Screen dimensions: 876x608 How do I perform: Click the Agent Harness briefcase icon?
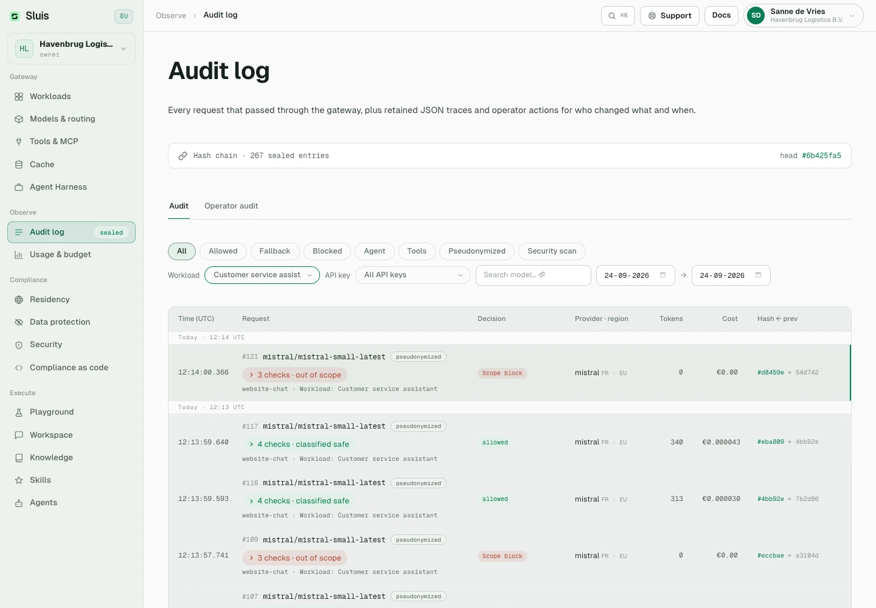19,187
